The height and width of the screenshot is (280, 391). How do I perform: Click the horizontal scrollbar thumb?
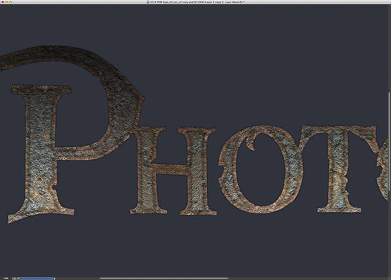tap(164, 278)
